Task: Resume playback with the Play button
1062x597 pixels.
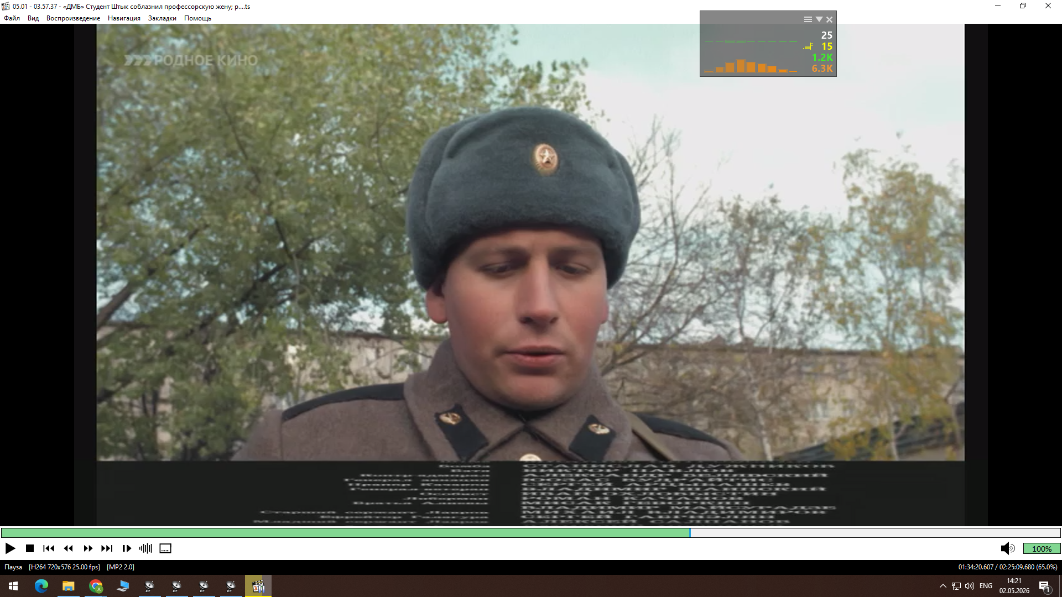Action: click(10, 548)
